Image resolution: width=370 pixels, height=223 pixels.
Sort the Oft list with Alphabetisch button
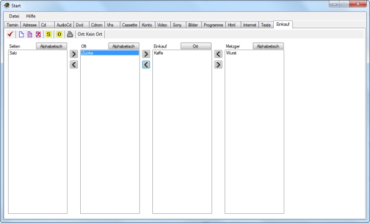pyautogui.click(x=124, y=46)
